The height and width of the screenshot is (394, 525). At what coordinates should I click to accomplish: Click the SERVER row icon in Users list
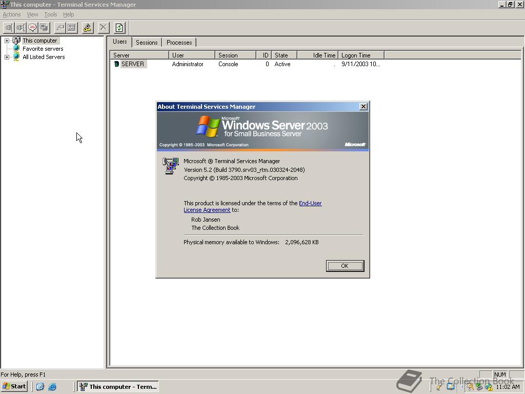pyautogui.click(x=116, y=64)
